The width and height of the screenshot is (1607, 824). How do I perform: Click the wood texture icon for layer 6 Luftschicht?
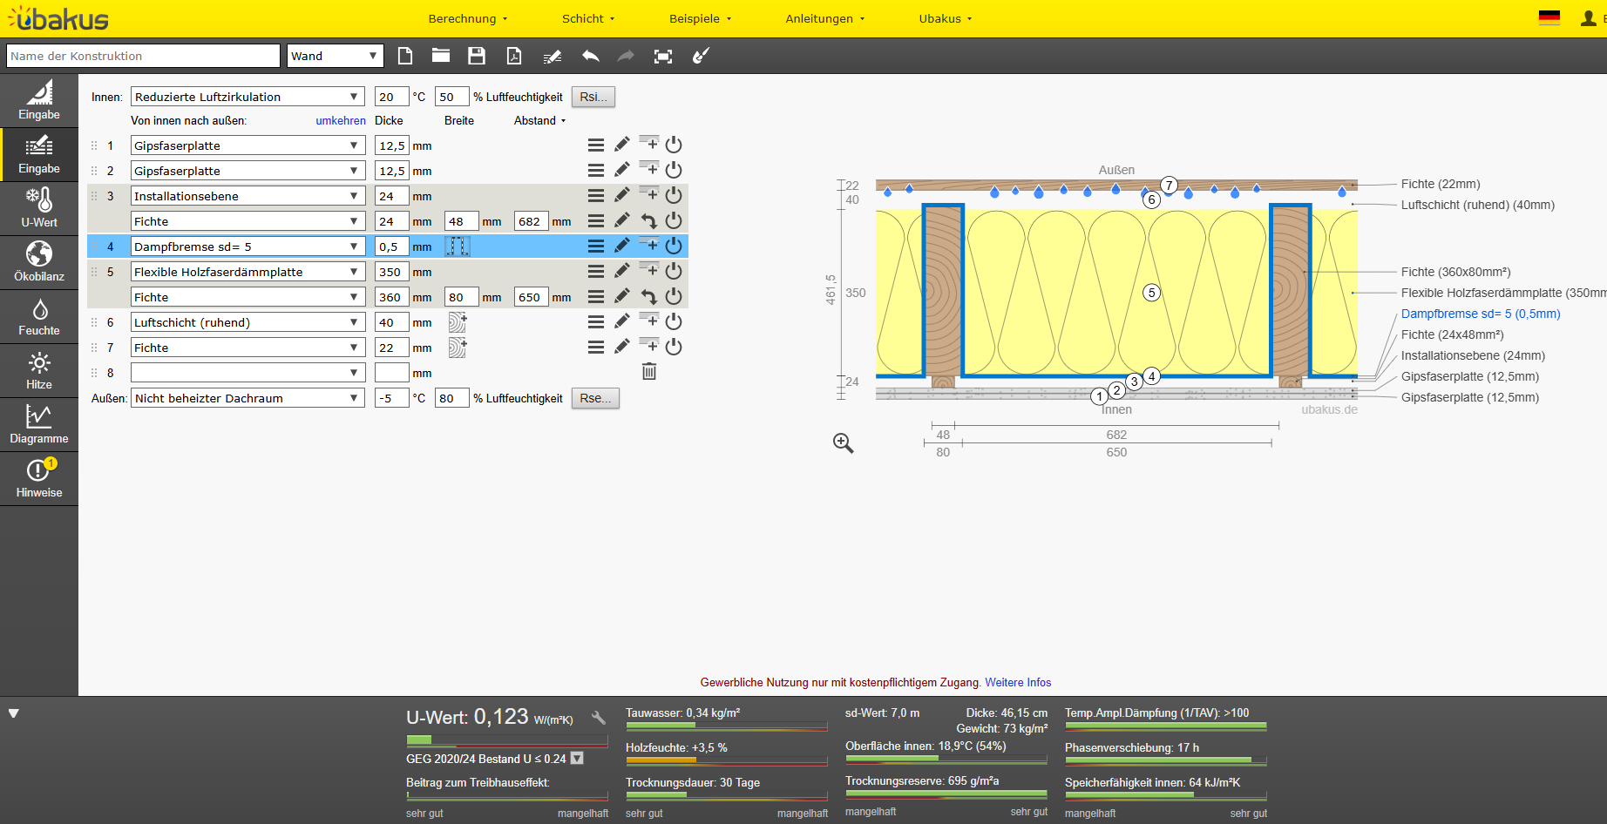tap(458, 322)
